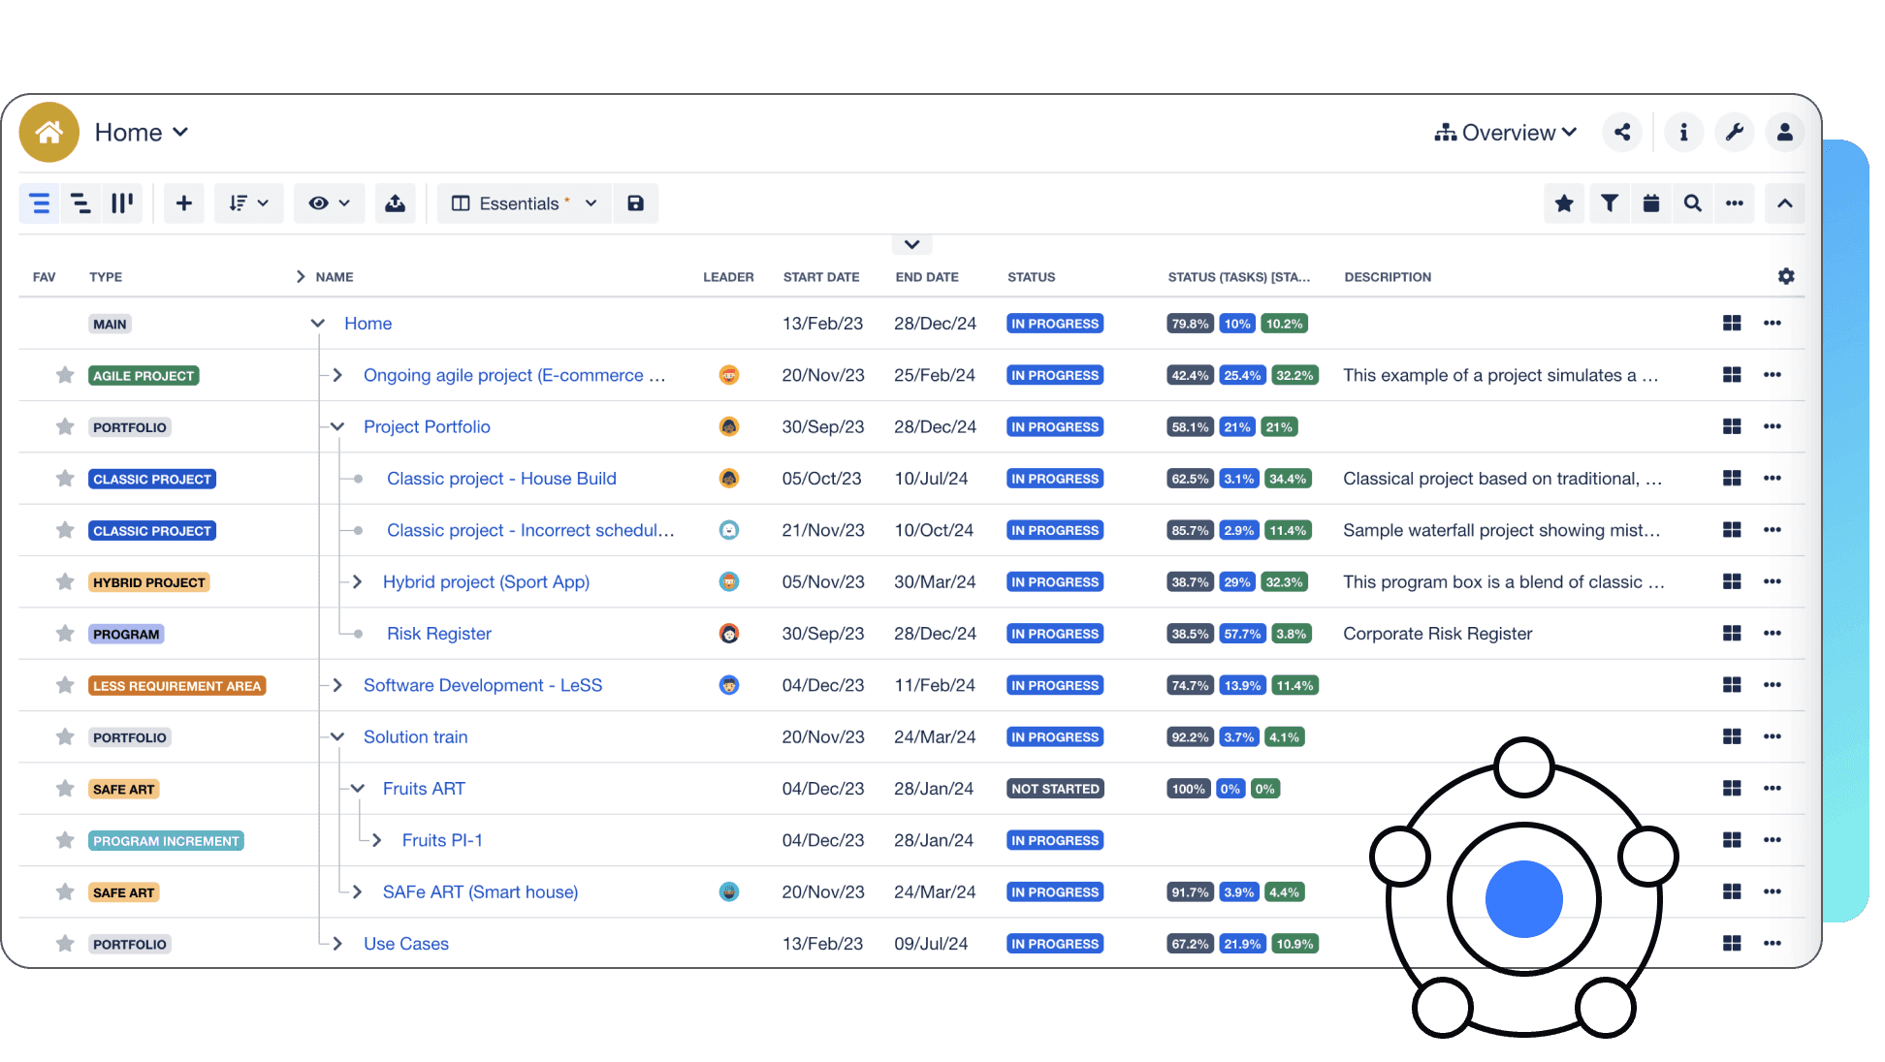Screen dimensions: 1885x1062
Task: Toggle favorite star for Risk Register row
Action: click(65, 634)
